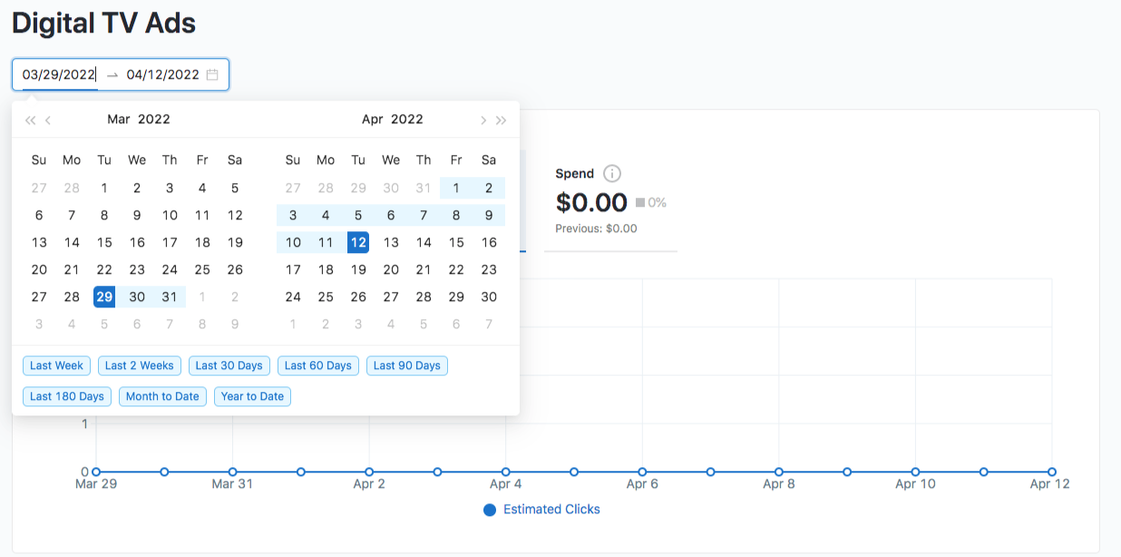Click the start date field 03/29/2022
This screenshot has width=1121, height=557.
pos(59,74)
